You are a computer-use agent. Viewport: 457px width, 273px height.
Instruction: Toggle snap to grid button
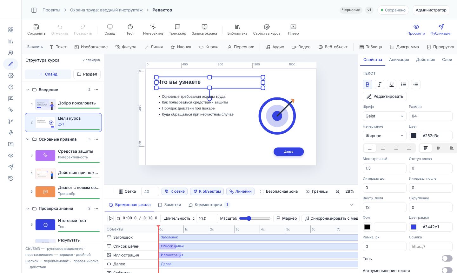coord(174,191)
